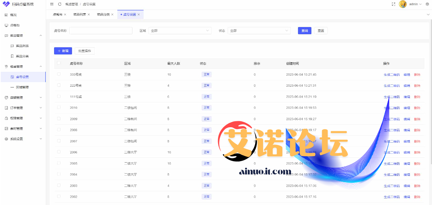Click 删除 for table 2002
The width and height of the screenshot is (432, 205).
[x=417, y=197]
